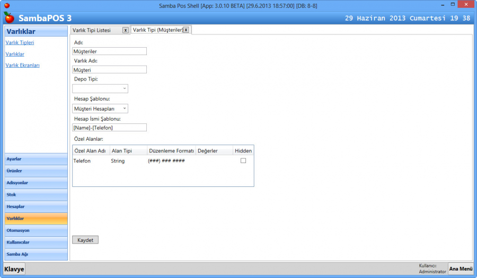Toggle the Hidden checkbox for Telefon
Viewport: 477px width, 278px height.
[243, 160]
